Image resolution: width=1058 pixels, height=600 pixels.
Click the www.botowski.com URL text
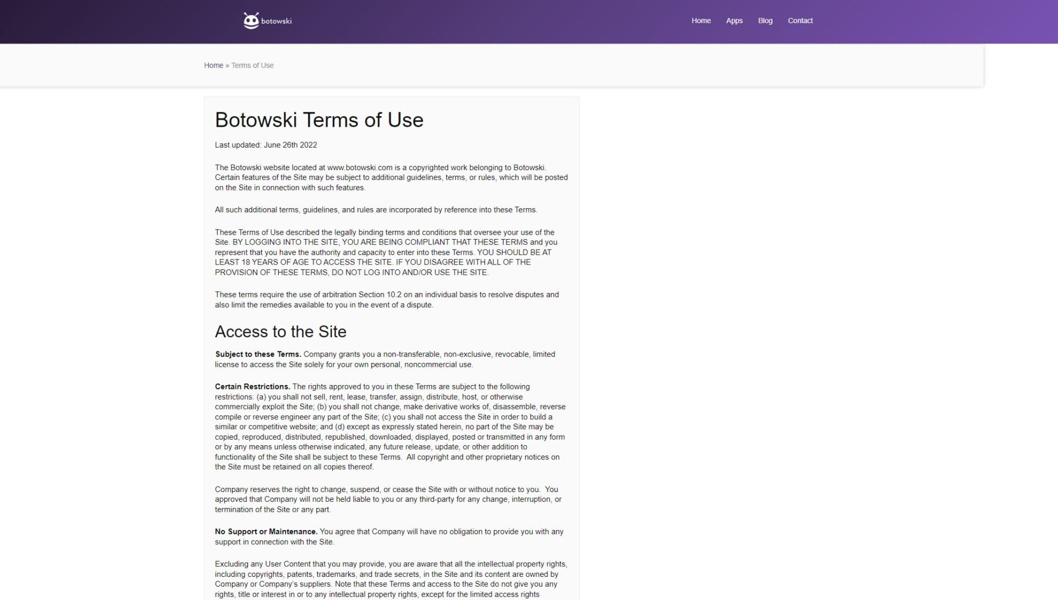coord(359,167)
